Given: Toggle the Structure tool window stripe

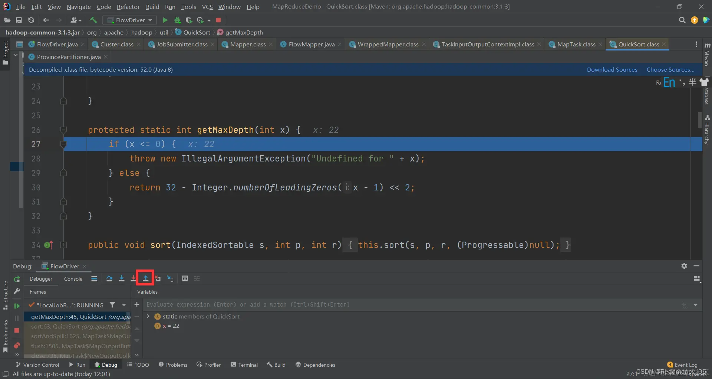Looking at the screenshot, I should click(x=5, y=295).
